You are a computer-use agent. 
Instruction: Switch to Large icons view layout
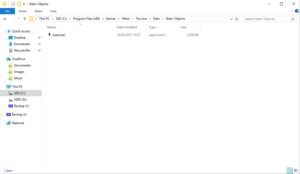click(x=296, y=170)
